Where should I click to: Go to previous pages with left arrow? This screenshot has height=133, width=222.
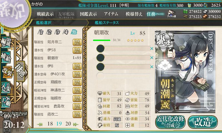40,124
